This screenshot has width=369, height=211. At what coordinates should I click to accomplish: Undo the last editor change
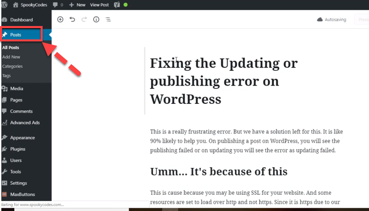tap(72, 19)
